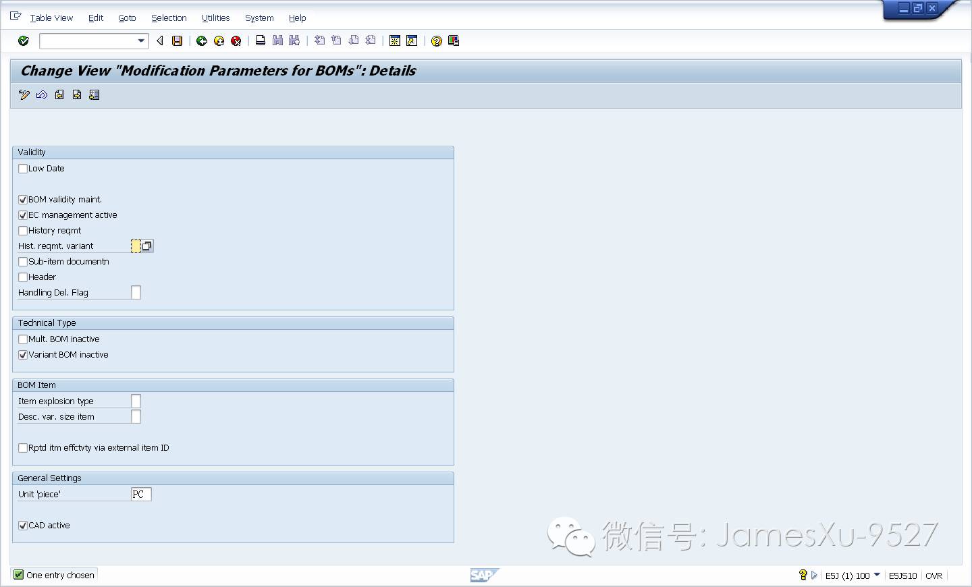Image resolution: width=972 pixels, height=587 pixels.
Task: Click the status bar message list icon
Action: click(803, 575)
